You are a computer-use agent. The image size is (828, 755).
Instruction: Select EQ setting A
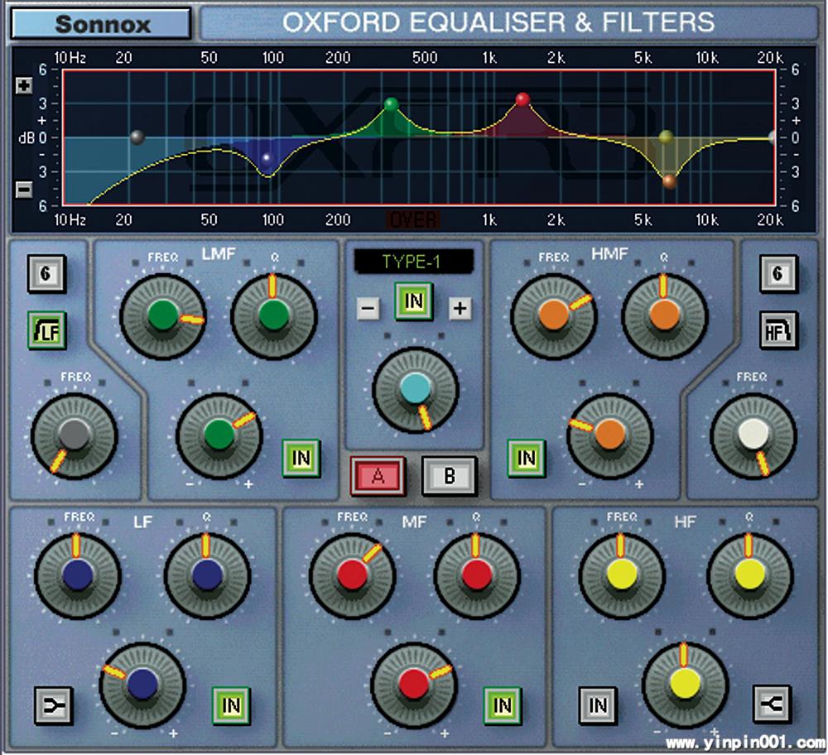[x=377, y=475]
